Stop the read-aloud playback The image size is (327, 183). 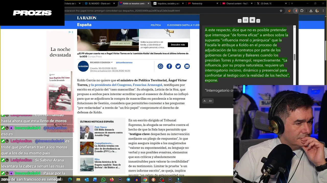[252, 20]
